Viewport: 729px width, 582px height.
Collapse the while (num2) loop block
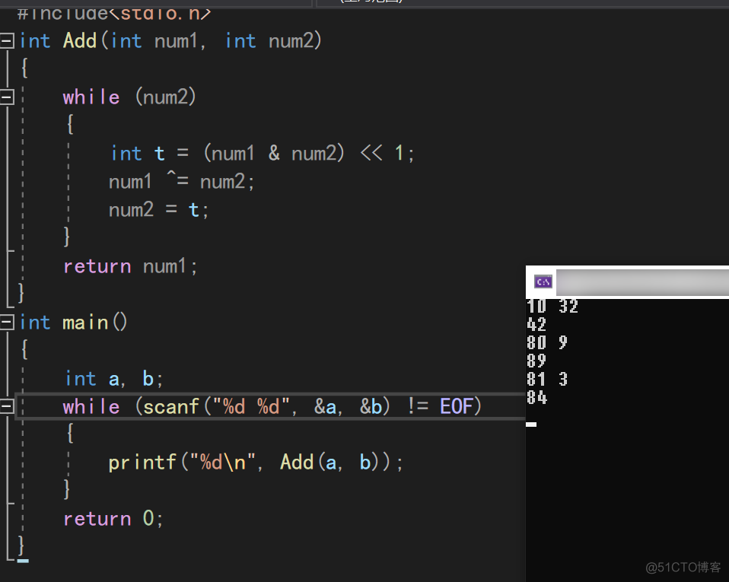(7, 97)
